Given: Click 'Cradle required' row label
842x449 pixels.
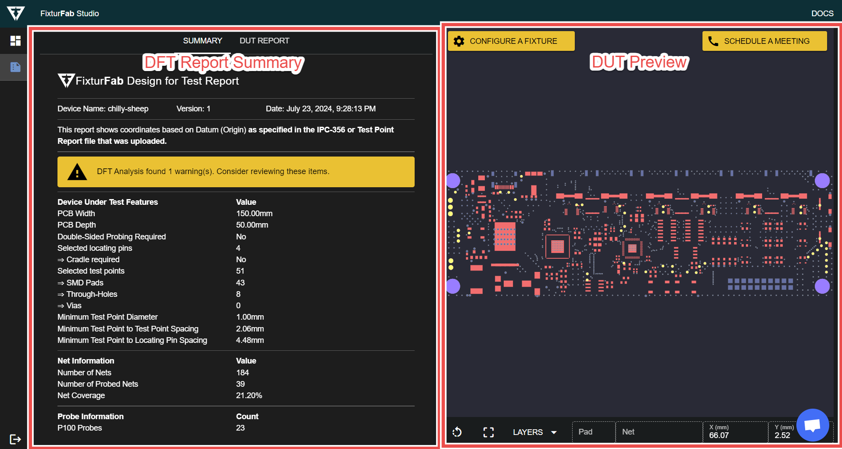Looking at the screenshot, I should [89, 260].
